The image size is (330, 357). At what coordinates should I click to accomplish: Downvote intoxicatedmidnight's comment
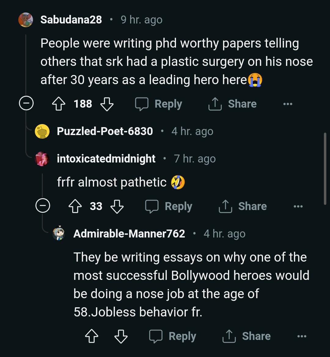(117, 206)
